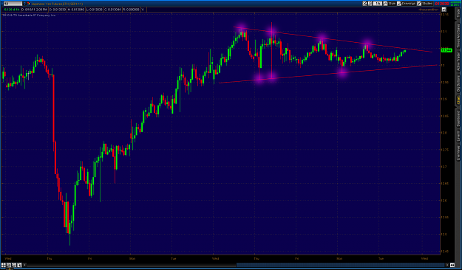Click the Japanese Yen Futures chart title
This screenshot has width=462, height=270.
[57, 4]
